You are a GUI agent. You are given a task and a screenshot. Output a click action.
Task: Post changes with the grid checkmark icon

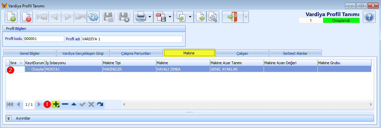coord(83,104)
